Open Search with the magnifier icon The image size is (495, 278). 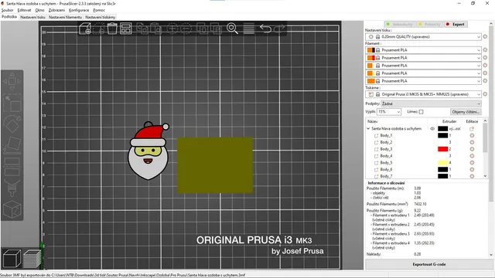(232, 29)
